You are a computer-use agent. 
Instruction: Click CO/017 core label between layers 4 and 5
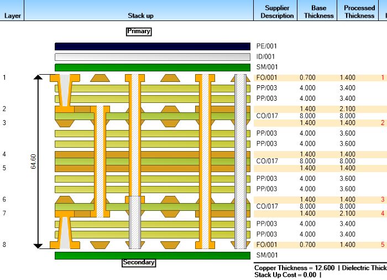click(x=267, y=161)
